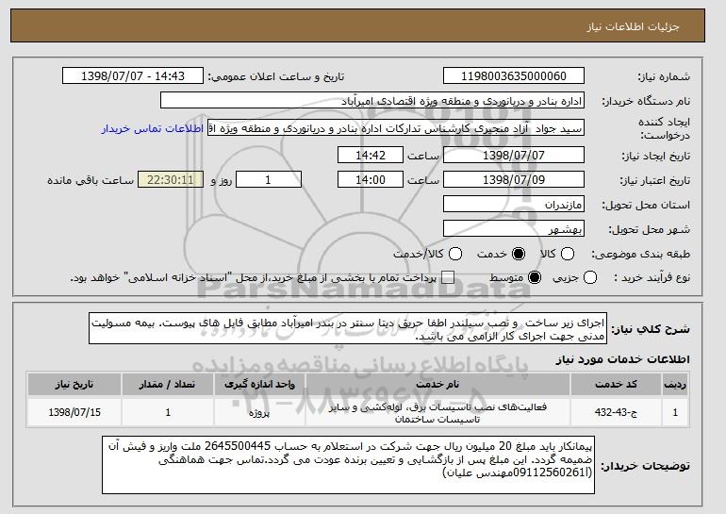
Task: Click the validity time field 14:00
Action: pos(371,180)
